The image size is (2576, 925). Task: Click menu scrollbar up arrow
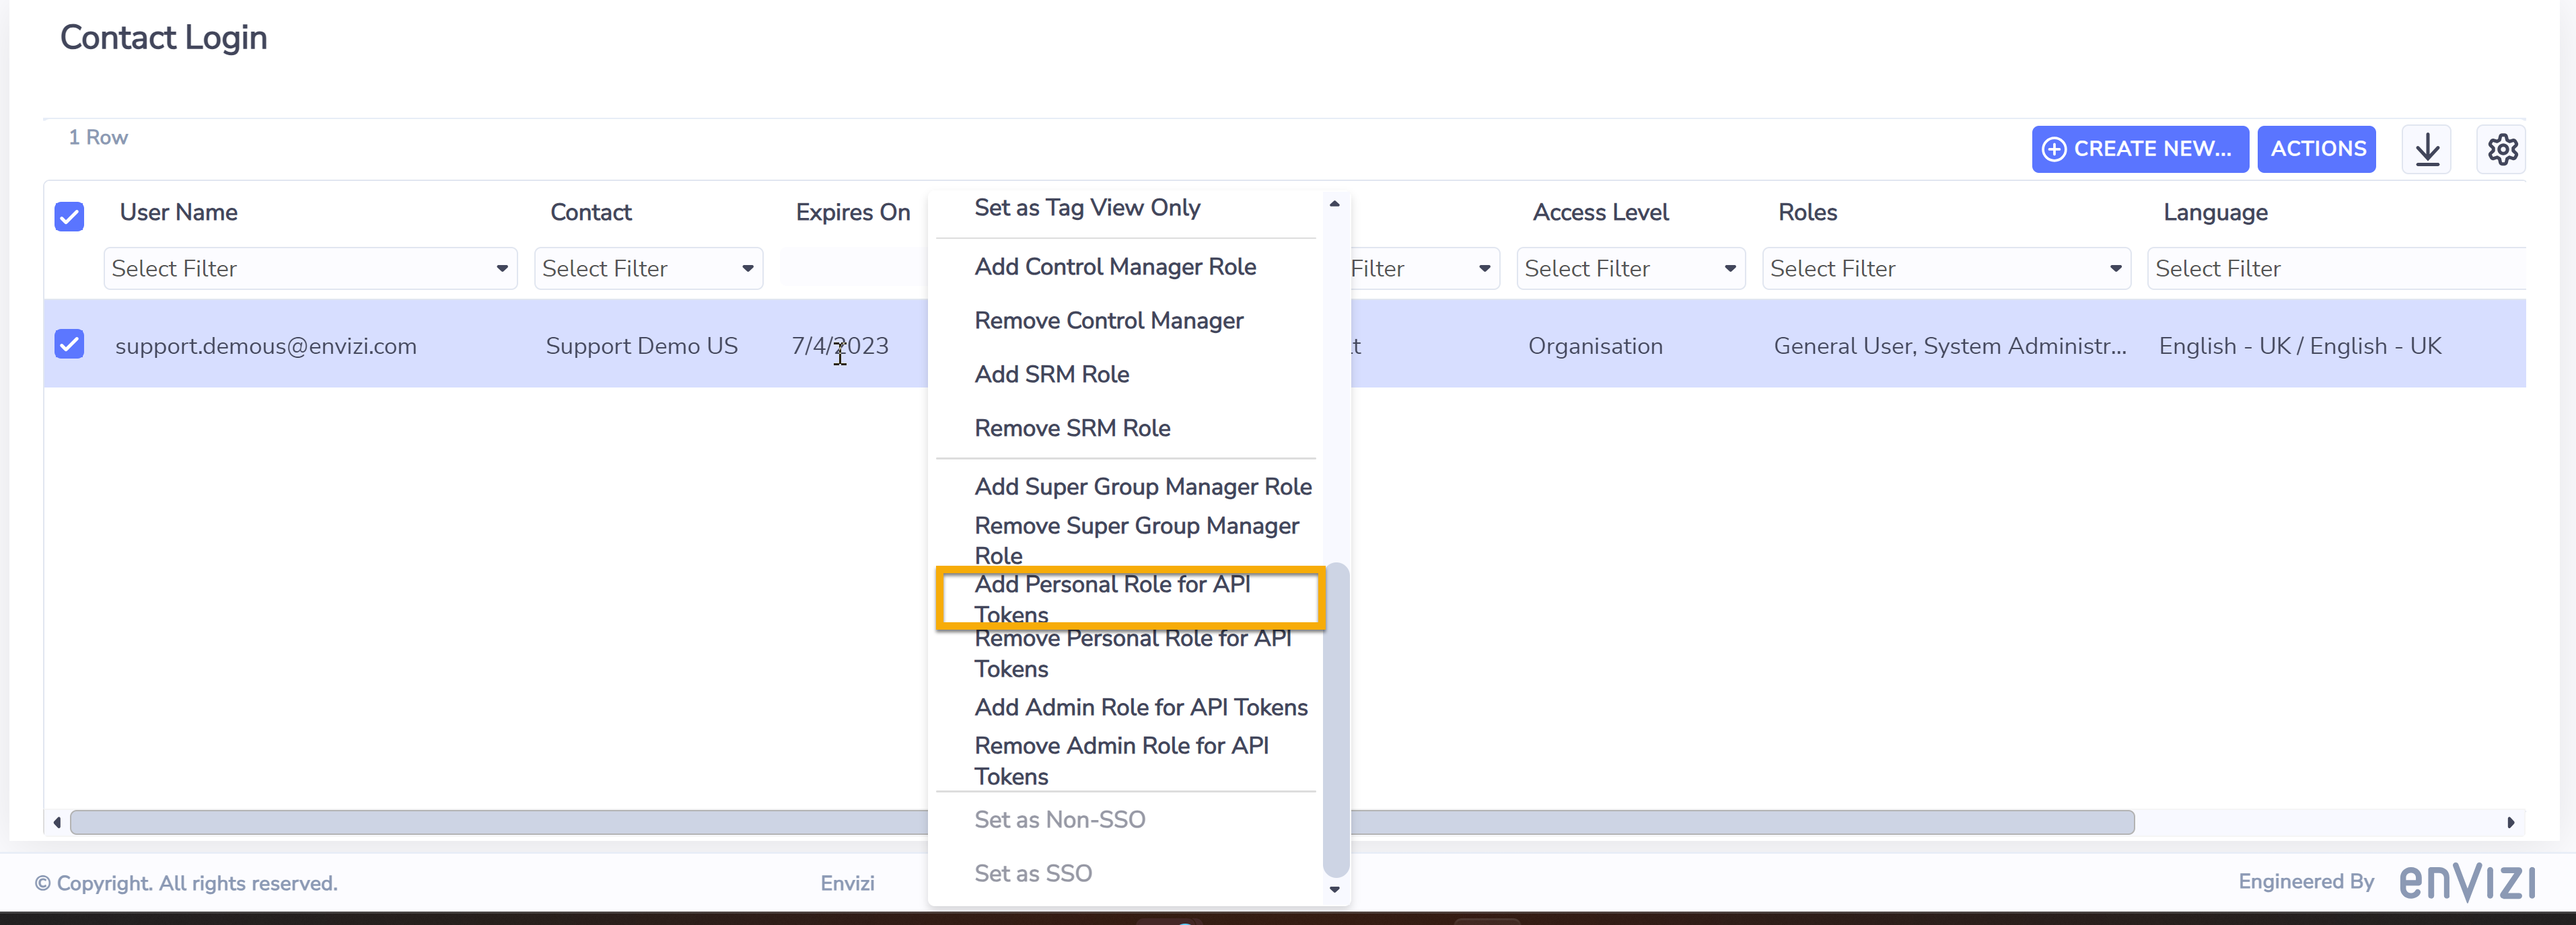pos(1334,203)
